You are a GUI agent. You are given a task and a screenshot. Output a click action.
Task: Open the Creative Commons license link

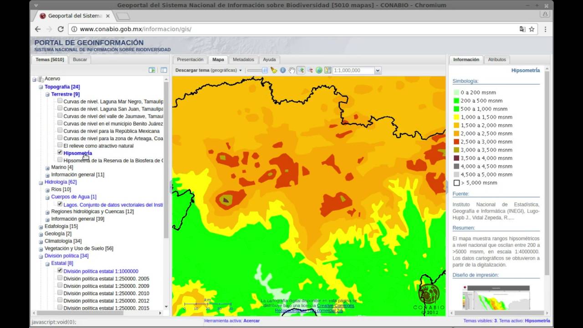[335, 306]
